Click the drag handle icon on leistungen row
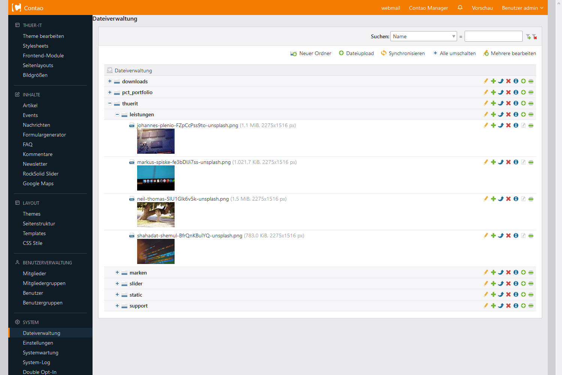The image size is (562, 375). pyautogui.click(x=531, y=114)
